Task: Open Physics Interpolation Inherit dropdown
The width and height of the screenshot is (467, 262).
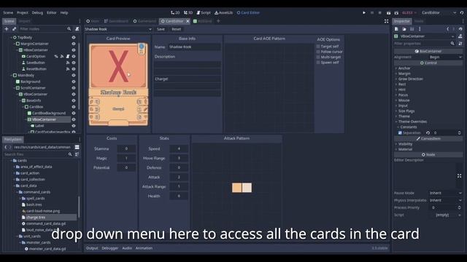Action: 446,200
